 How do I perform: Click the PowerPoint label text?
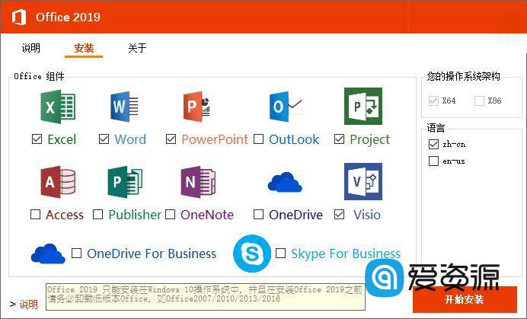215,139
